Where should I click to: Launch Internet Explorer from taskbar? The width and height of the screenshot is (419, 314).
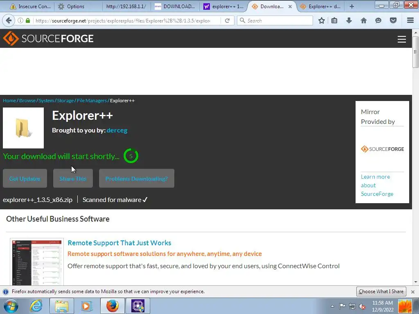[36, 306]
